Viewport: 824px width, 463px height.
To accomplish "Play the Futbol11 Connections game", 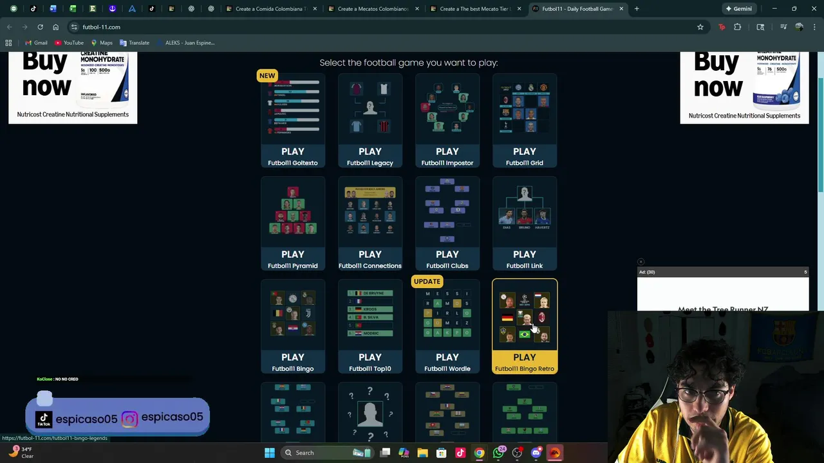I will [x=370, y=224].
